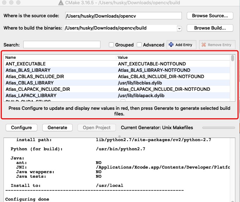This screenshot has height=202, width=240.
Task: Click the Add Entry plus icon
Action: pyautogui.click(x=171, y=45)
